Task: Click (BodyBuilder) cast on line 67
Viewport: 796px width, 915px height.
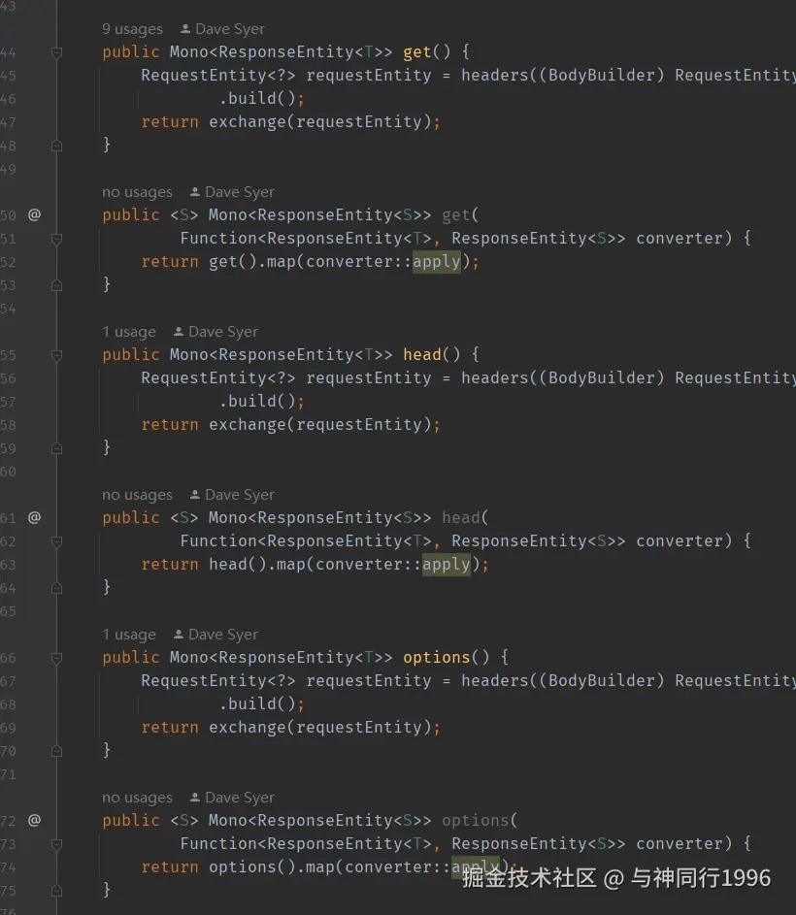Action: 602,681
